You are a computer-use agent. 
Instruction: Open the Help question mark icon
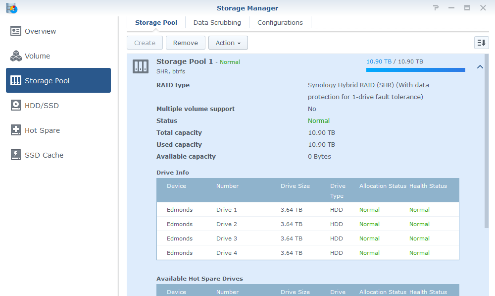436,8
